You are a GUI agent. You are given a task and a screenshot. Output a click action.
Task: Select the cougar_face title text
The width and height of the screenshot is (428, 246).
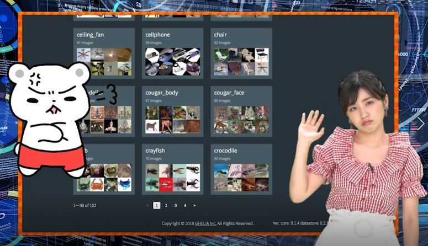pyautogui.click(x=229, y=93)
